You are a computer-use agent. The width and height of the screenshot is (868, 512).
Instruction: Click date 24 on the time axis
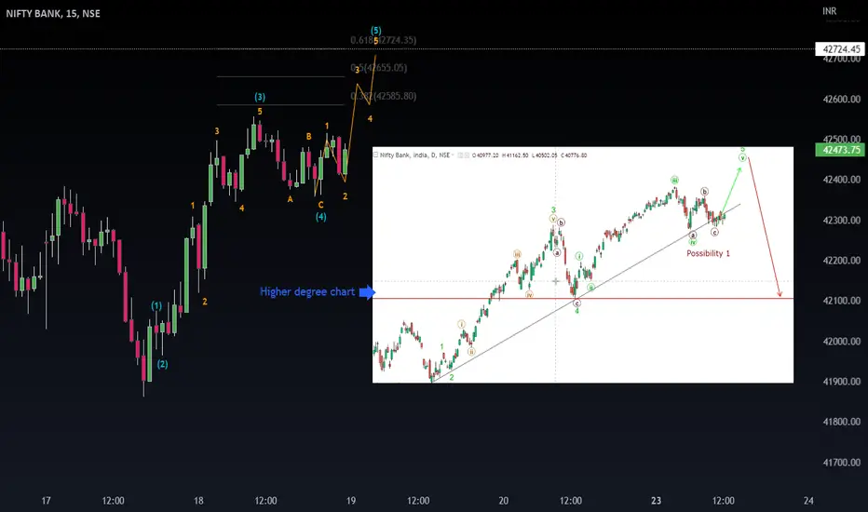click(x=808, y=501)
